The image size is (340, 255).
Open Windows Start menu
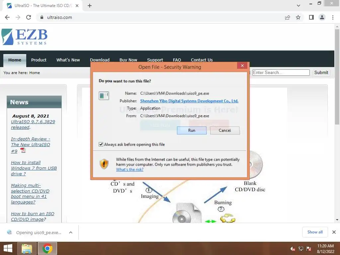point(8,248)
